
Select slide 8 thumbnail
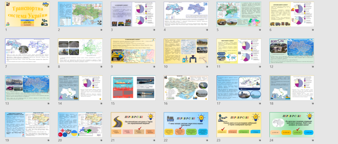click(x=80, y=51)
